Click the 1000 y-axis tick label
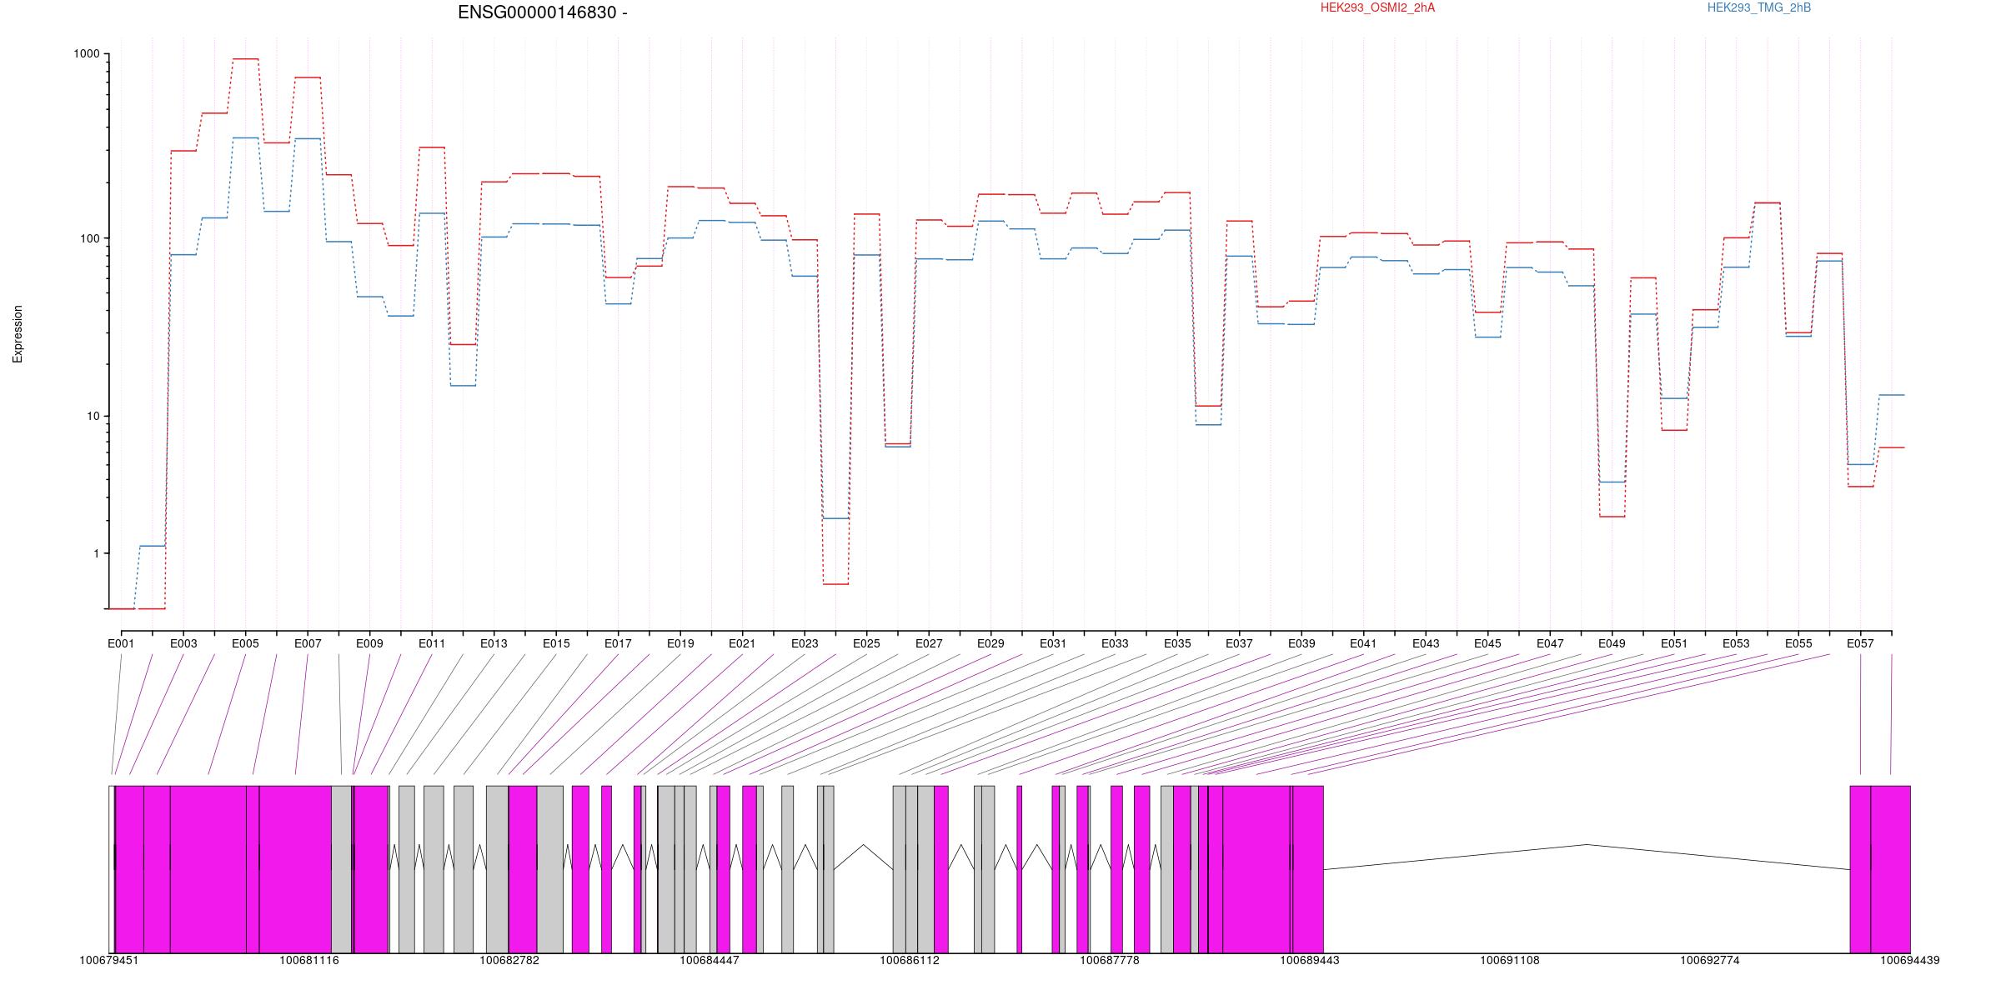This screenshot has height=1000, width=2001. tap(87, 54)
